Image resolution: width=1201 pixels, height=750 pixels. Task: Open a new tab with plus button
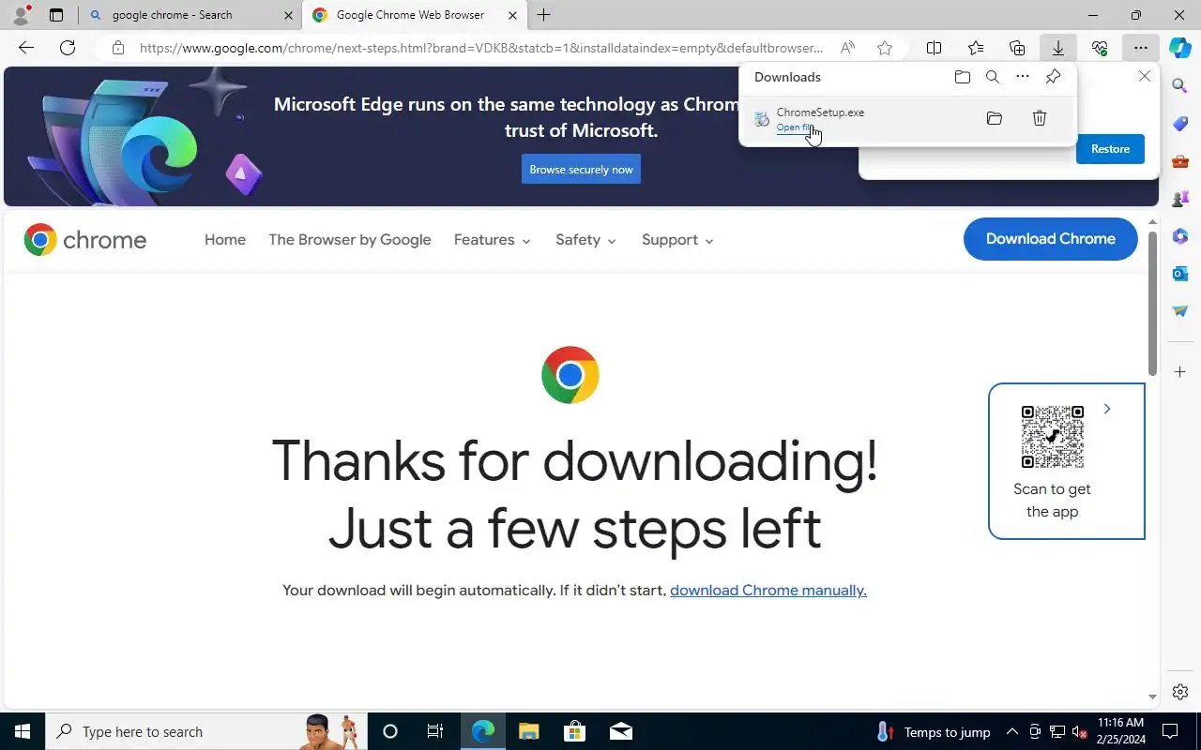point(544,15)
